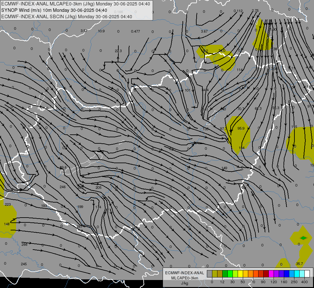Click map value 149
The image size is (314, 288).
(x=225, y=168)
